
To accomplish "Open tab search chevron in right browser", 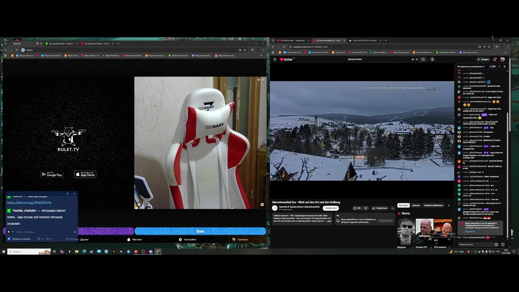I will [x=273, y=40].
